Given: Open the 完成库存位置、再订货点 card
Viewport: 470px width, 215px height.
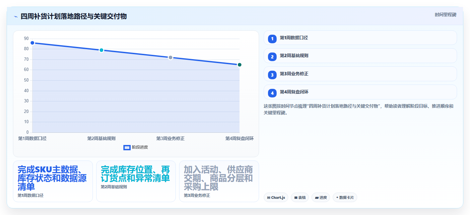Looking at the screenshot, I should click(x=136, y=181).
